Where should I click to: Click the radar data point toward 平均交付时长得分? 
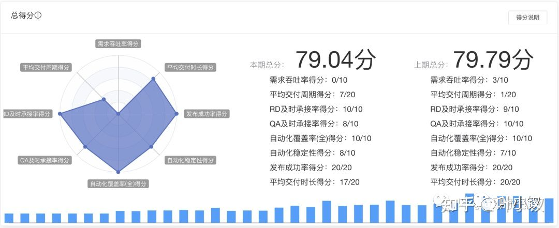click(154, 79)
